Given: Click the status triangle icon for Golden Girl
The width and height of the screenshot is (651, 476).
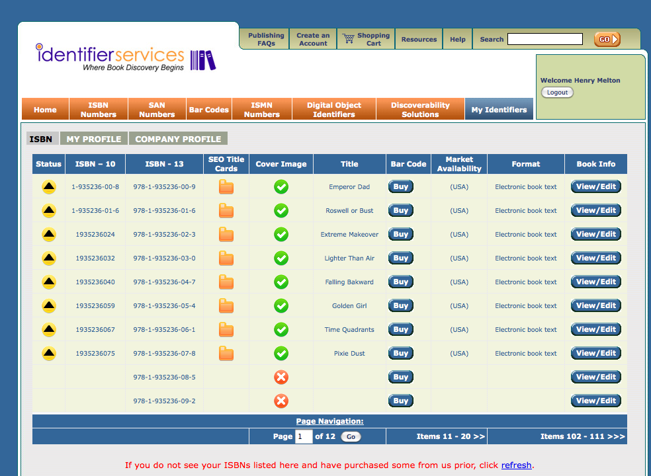Looking at the screenshot, I should point(49,306).
